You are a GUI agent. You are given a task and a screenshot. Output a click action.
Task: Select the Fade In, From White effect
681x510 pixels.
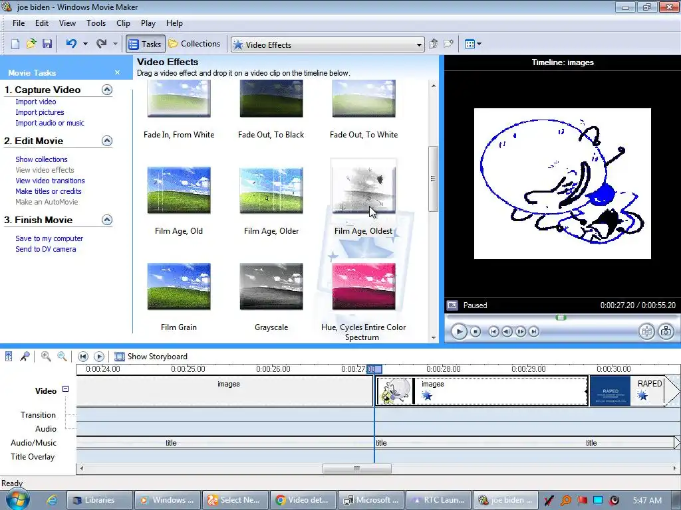tap(179, 98)
